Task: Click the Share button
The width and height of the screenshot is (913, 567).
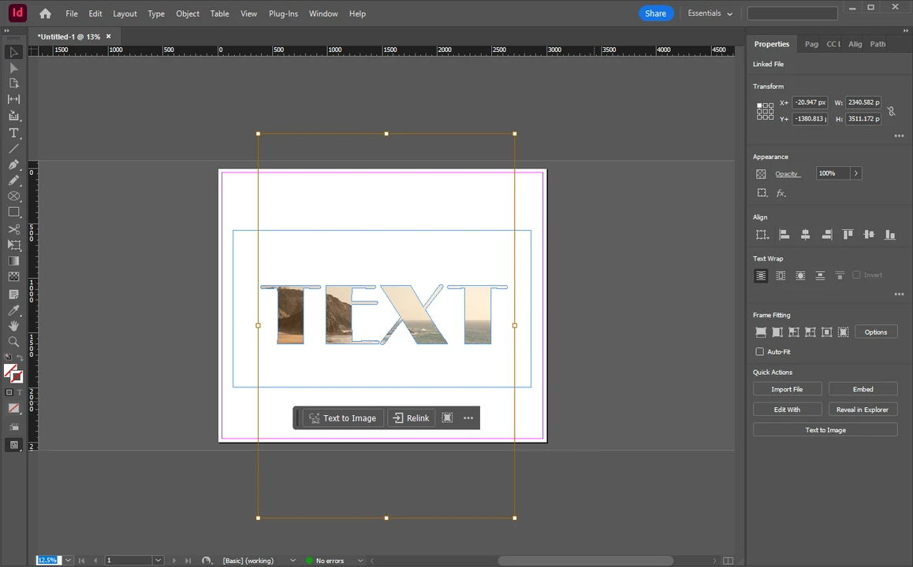Action: tap(656, 13)
